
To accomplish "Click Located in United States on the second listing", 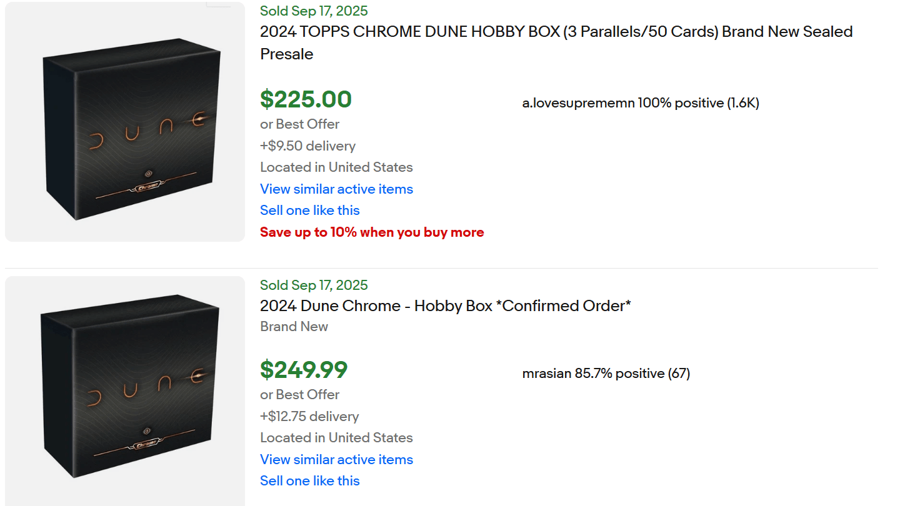I will click(336, 437).
